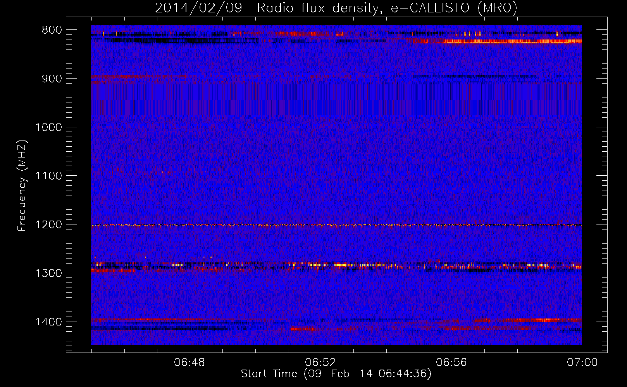627x387 pixels.
Task: Click the 'Start Time (09-Feb-14 06:44:36)' label
Action: (336, 374)
